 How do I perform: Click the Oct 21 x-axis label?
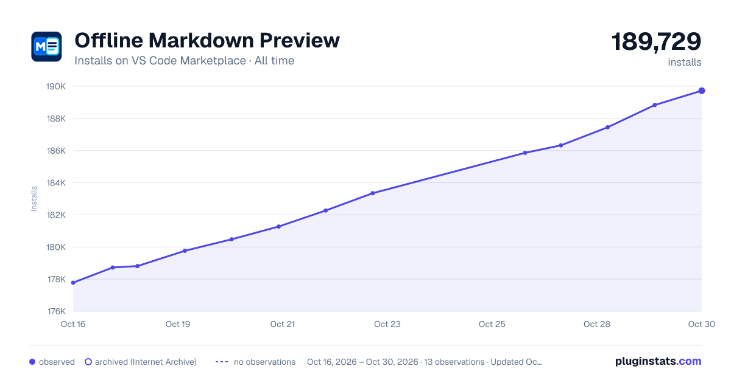(x=283, y=324)
